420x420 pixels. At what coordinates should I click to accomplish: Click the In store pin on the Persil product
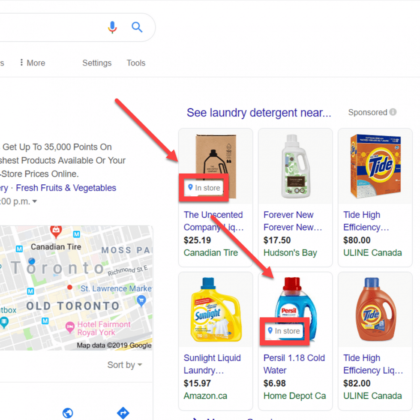pyautogui.click(x=285, y=331)
